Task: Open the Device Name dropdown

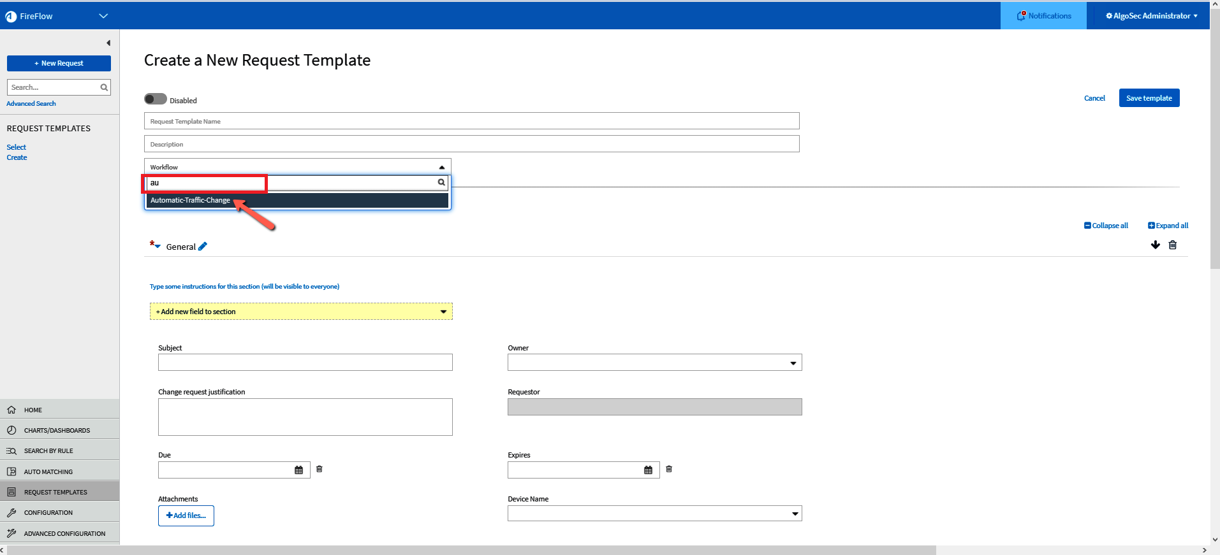Action: coord(654,514)
